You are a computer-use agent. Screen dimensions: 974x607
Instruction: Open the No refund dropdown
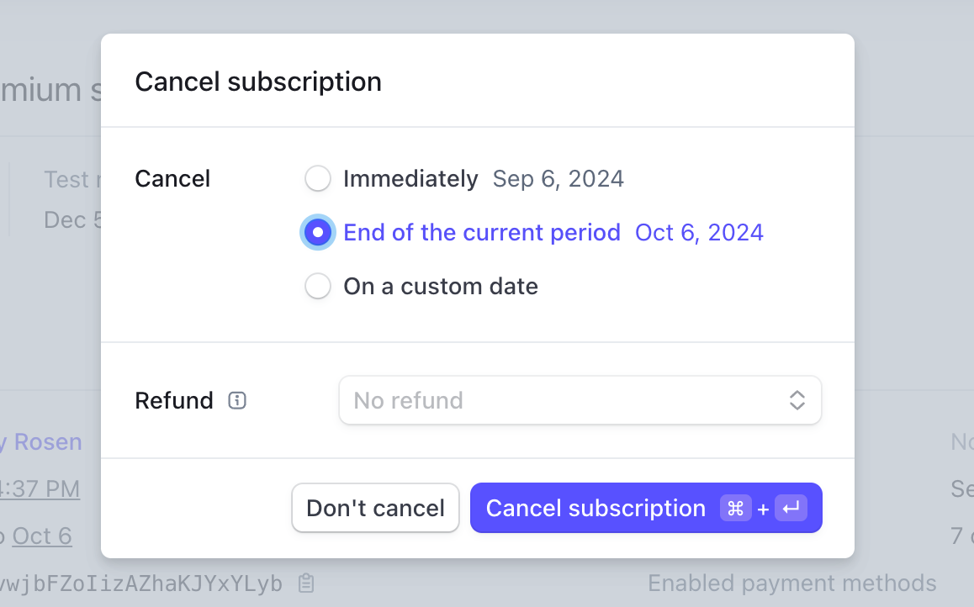click(x=580, y=400)
